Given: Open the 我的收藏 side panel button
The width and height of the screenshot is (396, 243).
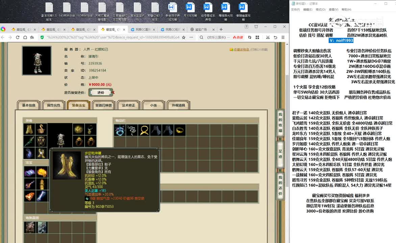Looking at the screenshot, I should [280, 123].
